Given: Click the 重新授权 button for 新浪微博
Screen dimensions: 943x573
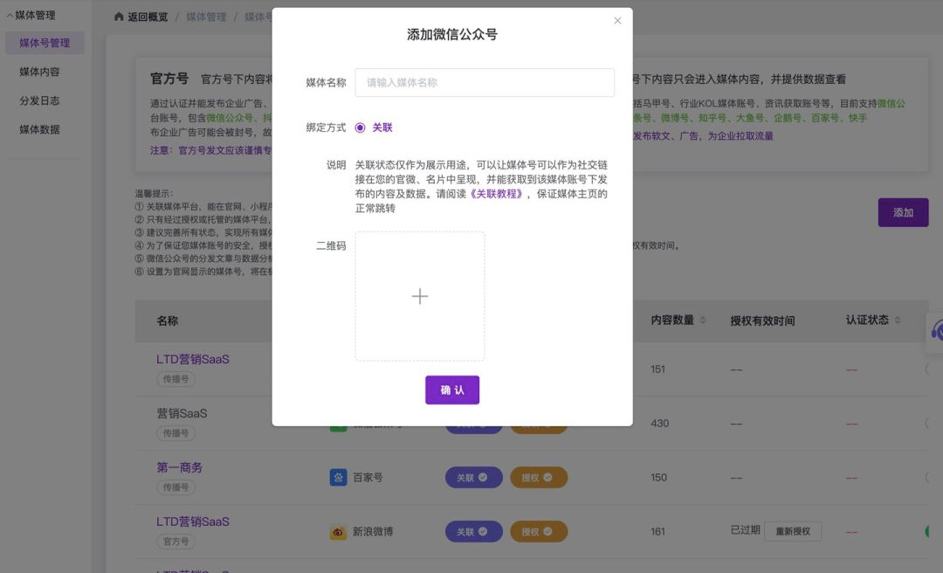Looking at the screenshot, I should point(793,531).
